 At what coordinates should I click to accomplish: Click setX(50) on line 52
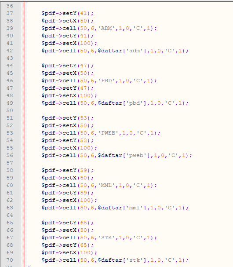click(76, 125)
